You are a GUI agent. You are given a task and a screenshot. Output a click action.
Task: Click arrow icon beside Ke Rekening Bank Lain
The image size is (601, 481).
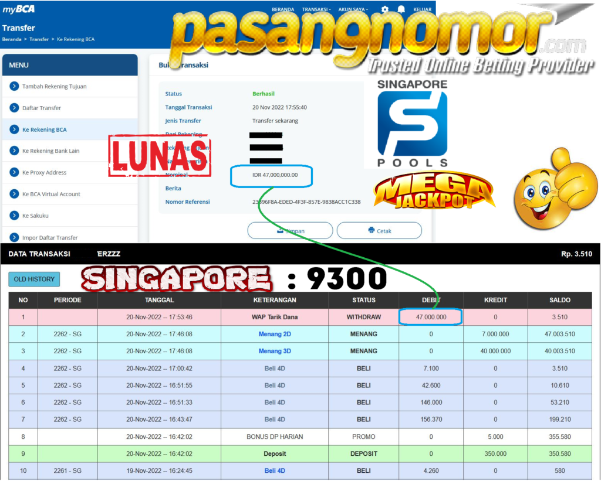pyautogui.click(x=14, y=151)
